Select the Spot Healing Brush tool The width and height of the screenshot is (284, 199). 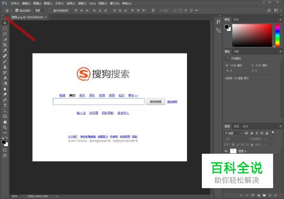[x=5, y=56]
